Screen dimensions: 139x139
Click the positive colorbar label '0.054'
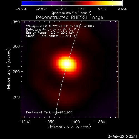tap(122, 9)
